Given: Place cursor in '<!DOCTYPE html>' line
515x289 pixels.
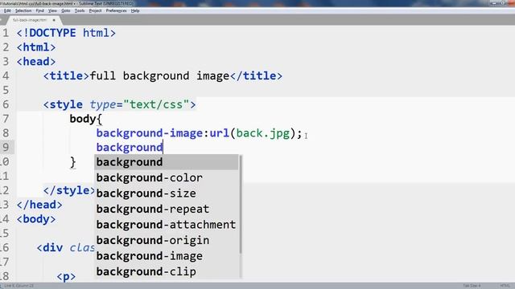Looking at the screenshot, I should (66, 33).
